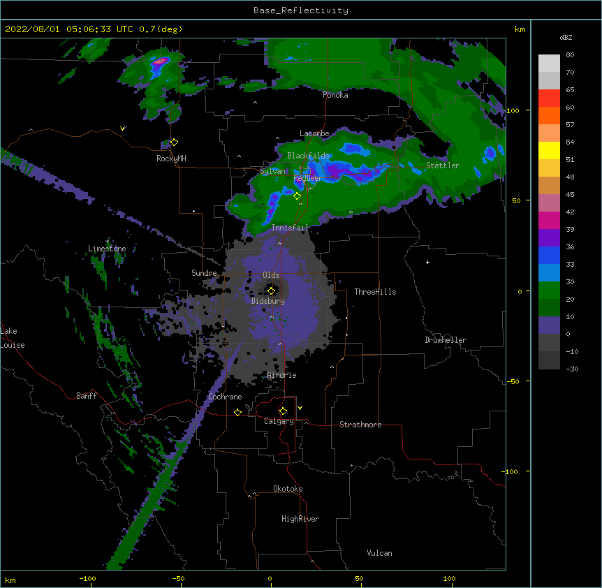Click the yellow diamond marker above Calgary

283,411
